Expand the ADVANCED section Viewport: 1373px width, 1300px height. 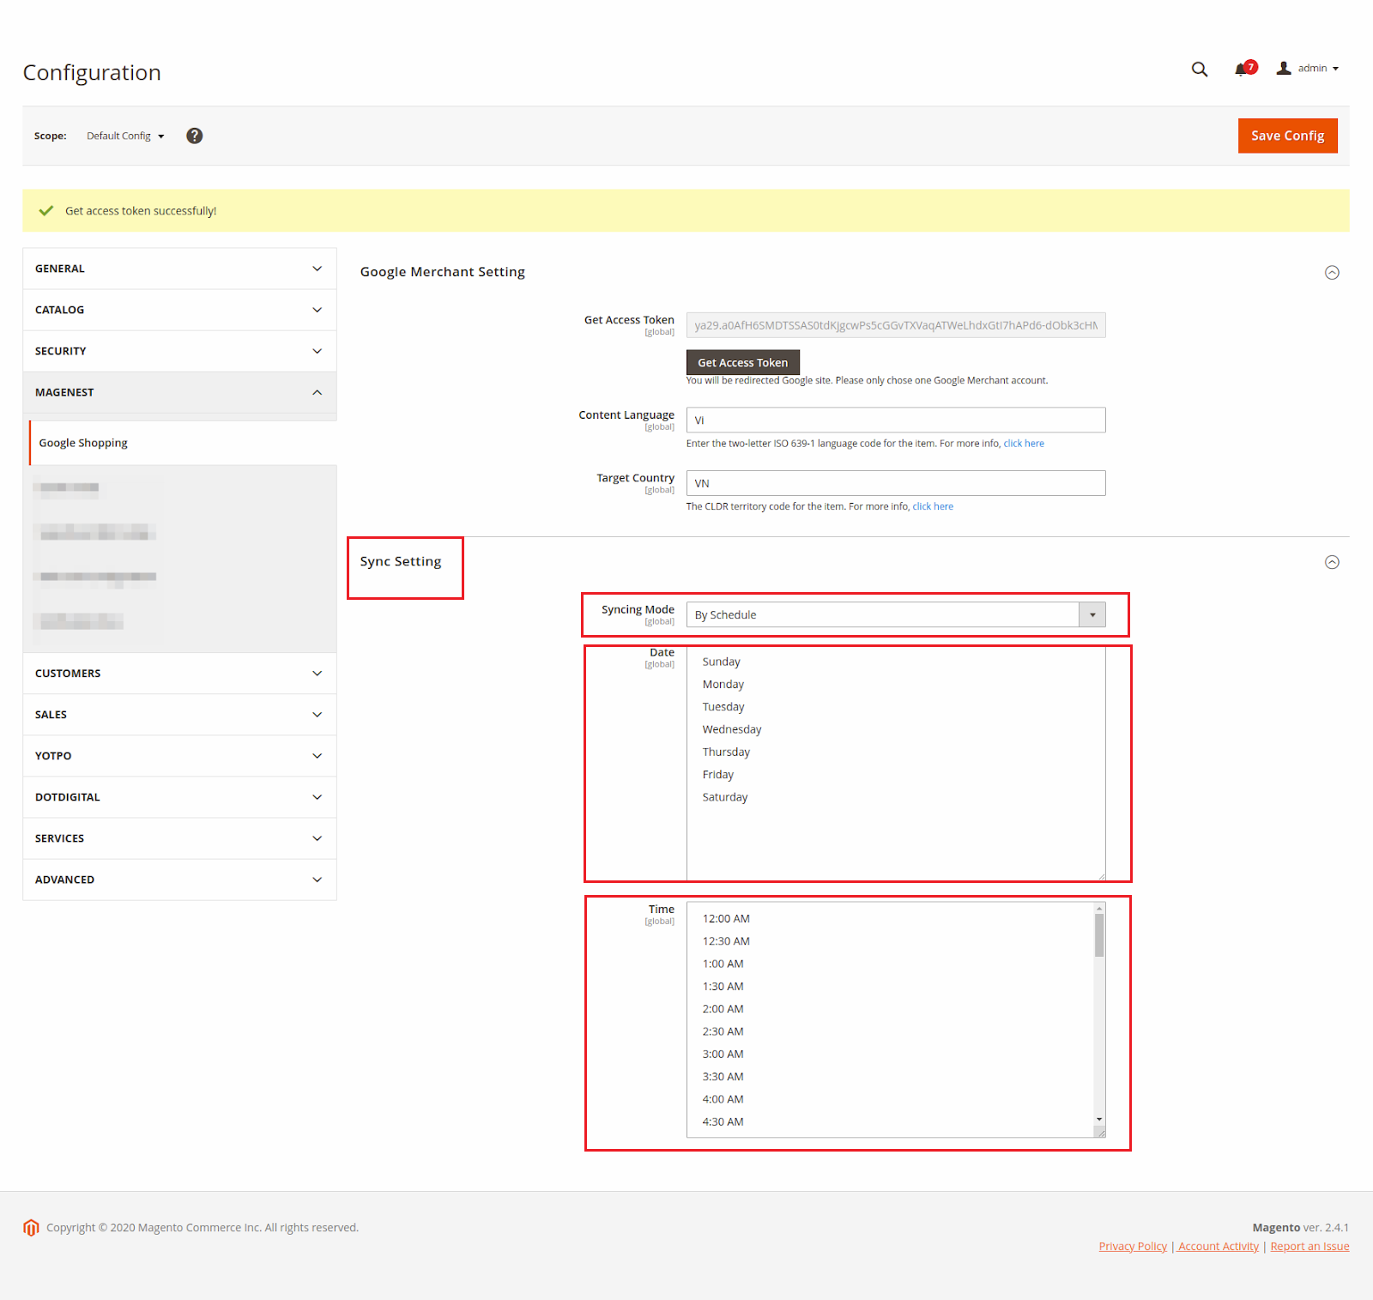tap(179, 880)
